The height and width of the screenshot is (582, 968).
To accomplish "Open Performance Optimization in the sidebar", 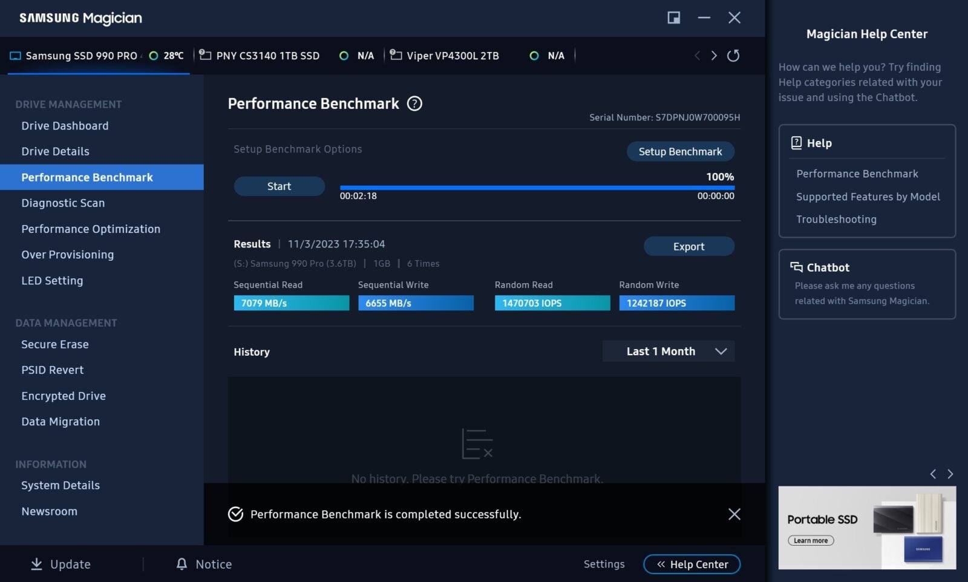I will [102, 229].
